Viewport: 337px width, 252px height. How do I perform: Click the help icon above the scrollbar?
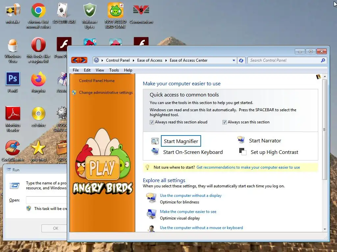pyautogui.click(x=318, y=76)
